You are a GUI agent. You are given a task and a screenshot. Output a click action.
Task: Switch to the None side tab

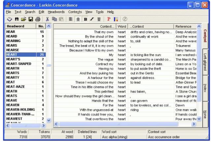pos(205,114)
